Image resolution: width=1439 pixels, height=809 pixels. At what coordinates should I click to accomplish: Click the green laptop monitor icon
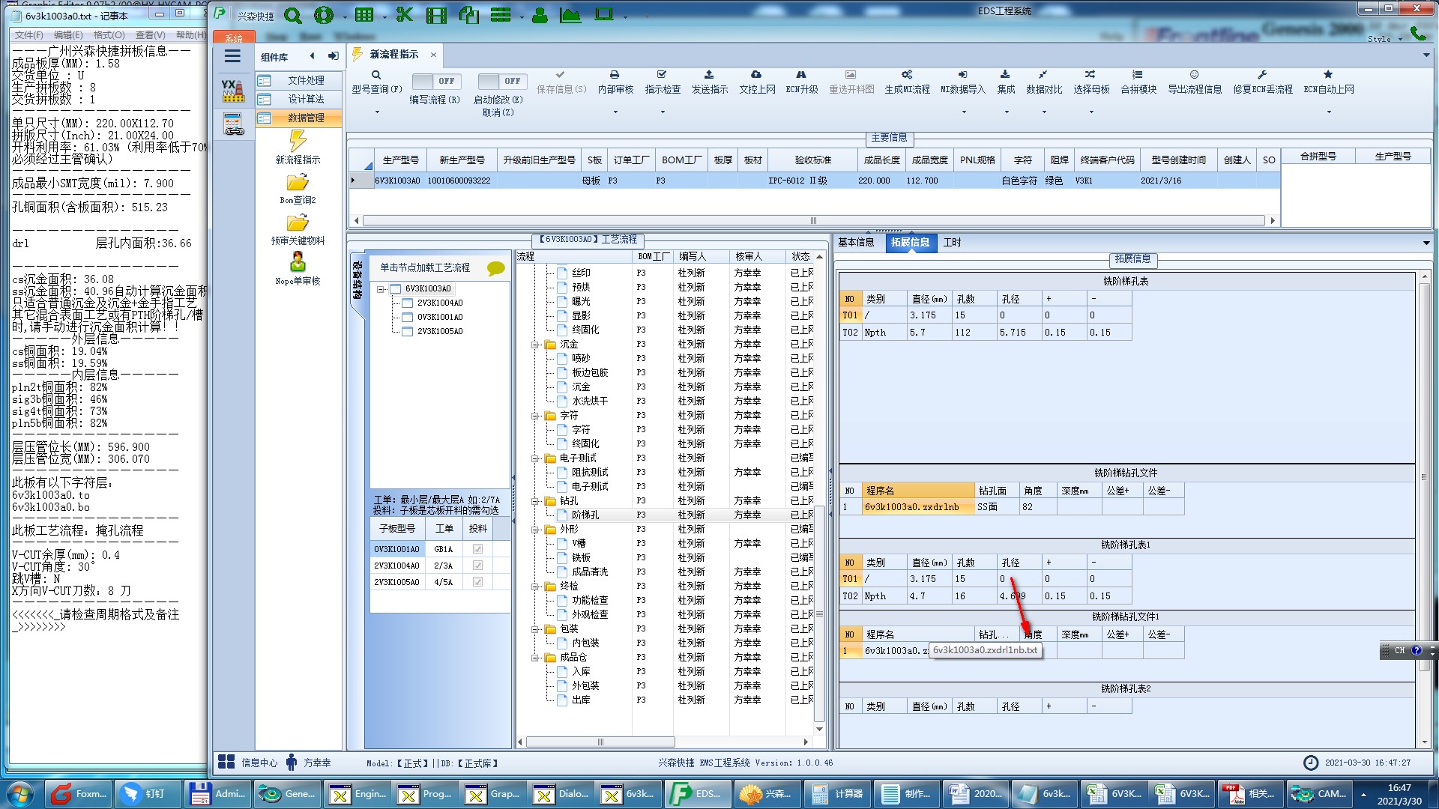tap(604, 15)
